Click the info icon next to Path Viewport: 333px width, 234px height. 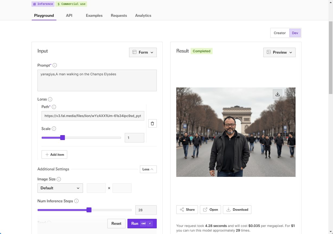(x=54, y=107)
